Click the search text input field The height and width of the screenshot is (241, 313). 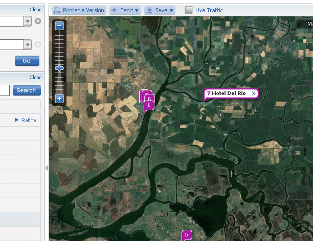4,90
